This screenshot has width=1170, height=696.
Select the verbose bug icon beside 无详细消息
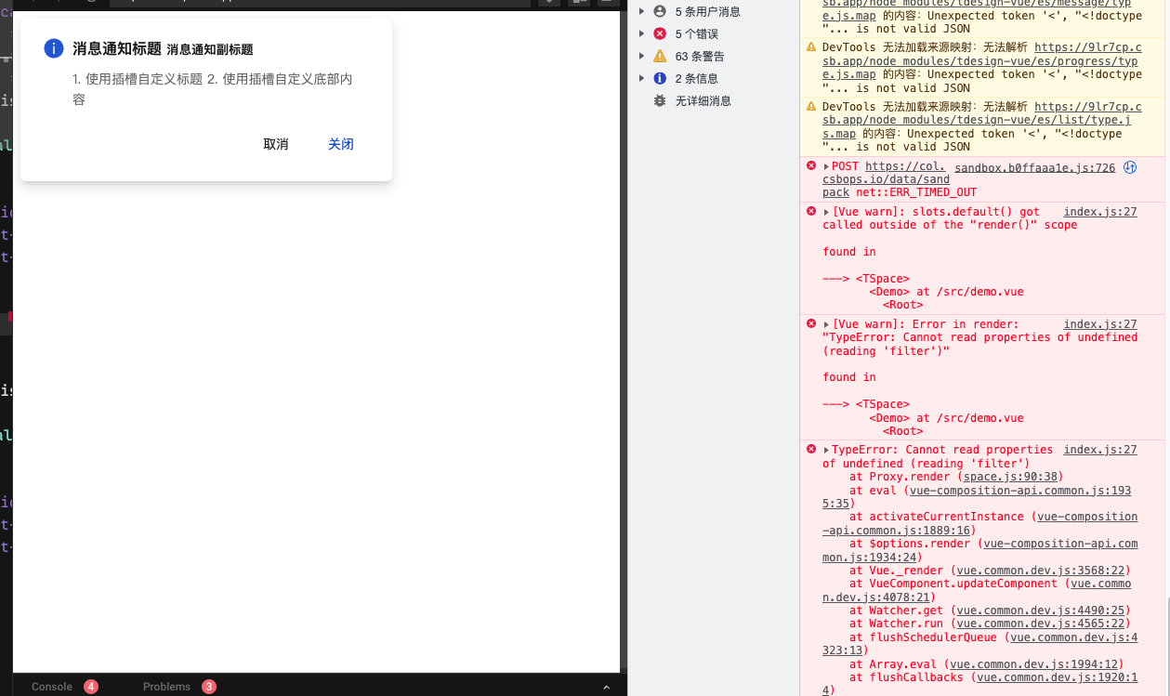tap(660, 100)
